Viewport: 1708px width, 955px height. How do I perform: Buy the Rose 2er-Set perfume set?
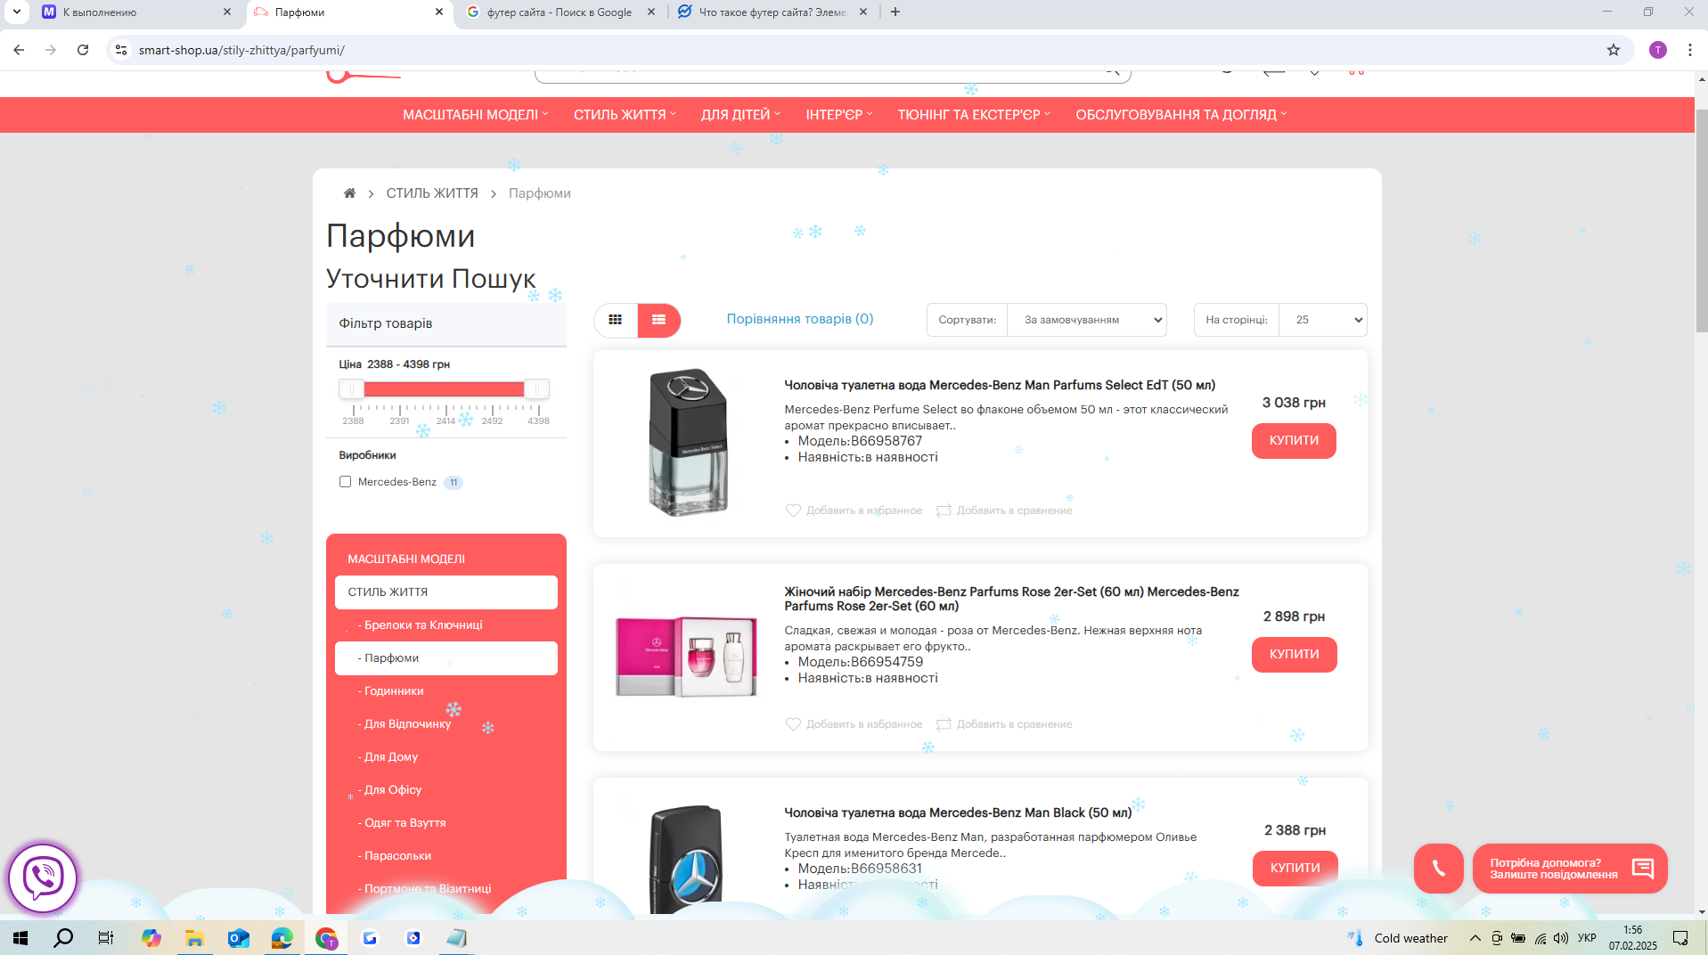[x=1294, y=655]
